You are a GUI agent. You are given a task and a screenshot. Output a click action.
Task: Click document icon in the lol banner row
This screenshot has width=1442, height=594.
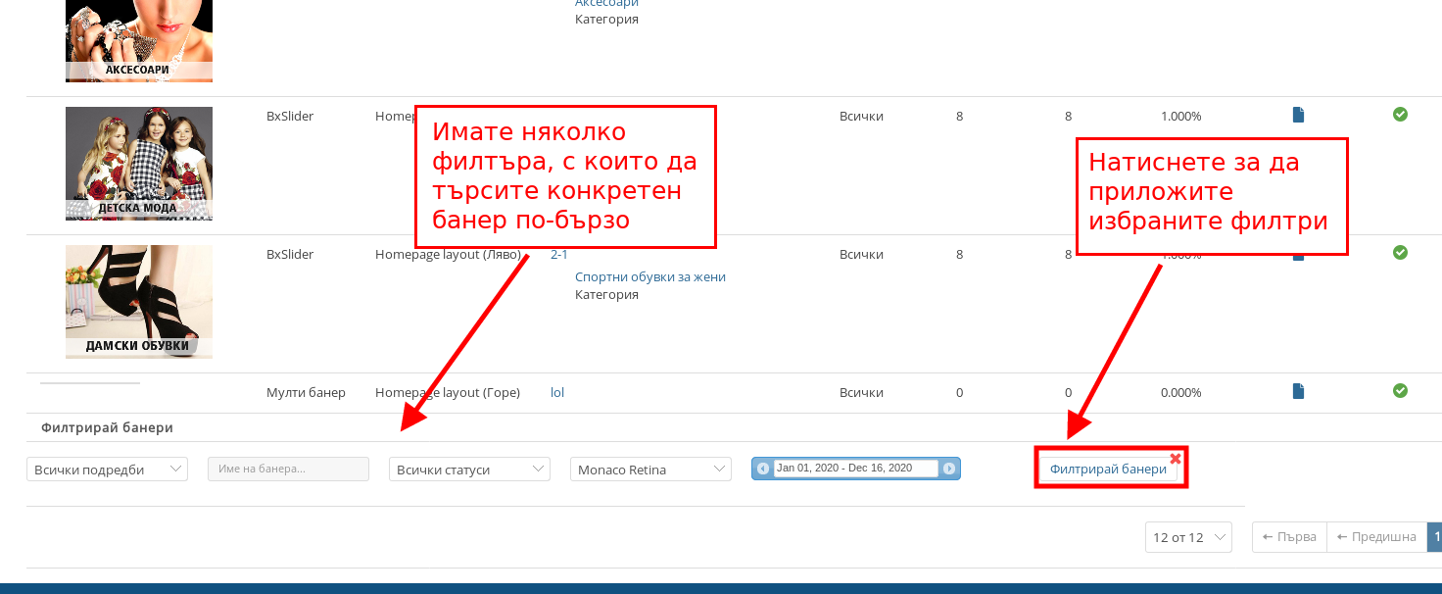[1298, 392]
